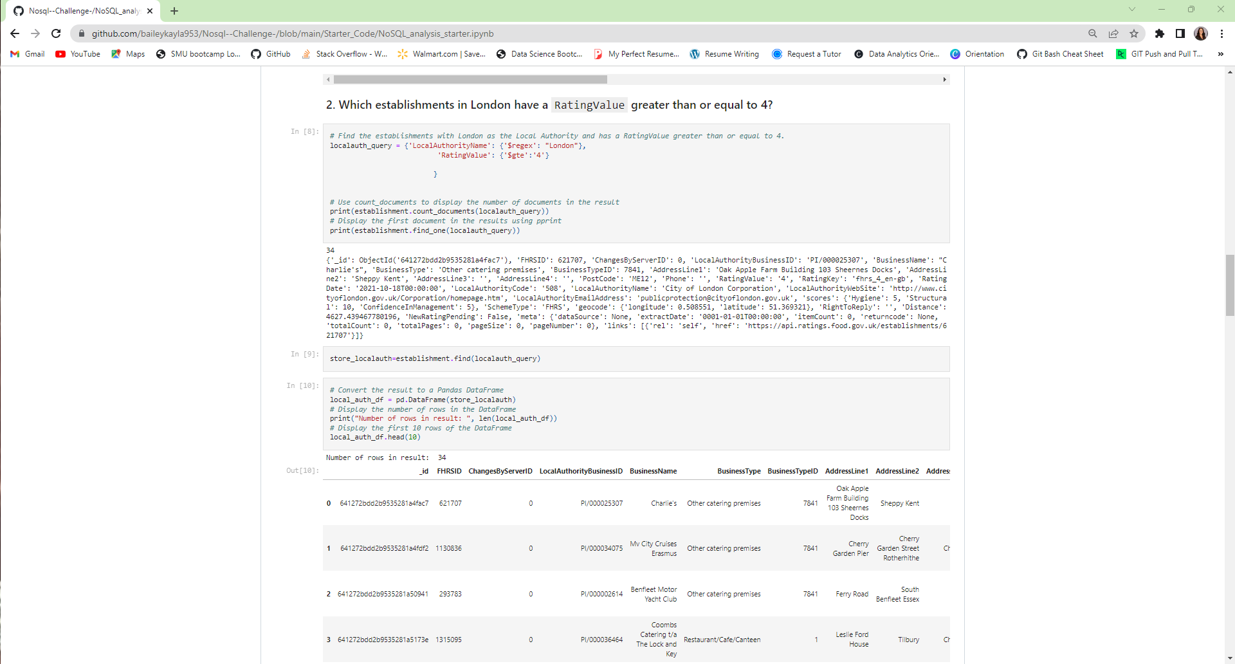Expand hidden bookmarks with the overflow chevron
This screenshot has height=664, width=1235.
point(1221,54)
